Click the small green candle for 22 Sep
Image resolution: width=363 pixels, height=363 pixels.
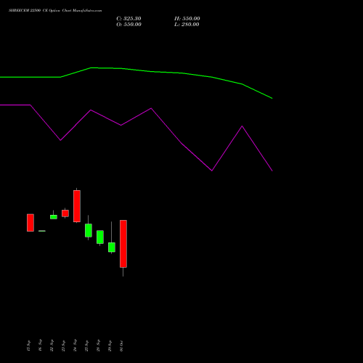point(54,217)
